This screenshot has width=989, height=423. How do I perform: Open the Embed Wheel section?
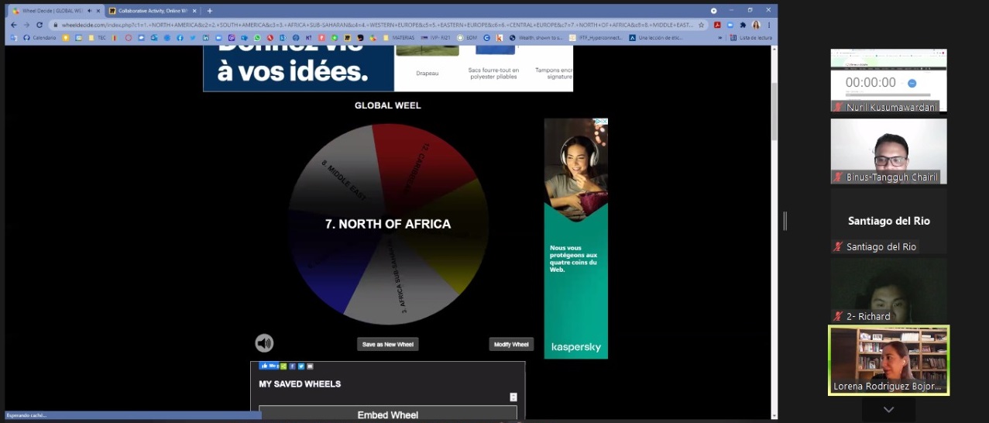[387, 414]
